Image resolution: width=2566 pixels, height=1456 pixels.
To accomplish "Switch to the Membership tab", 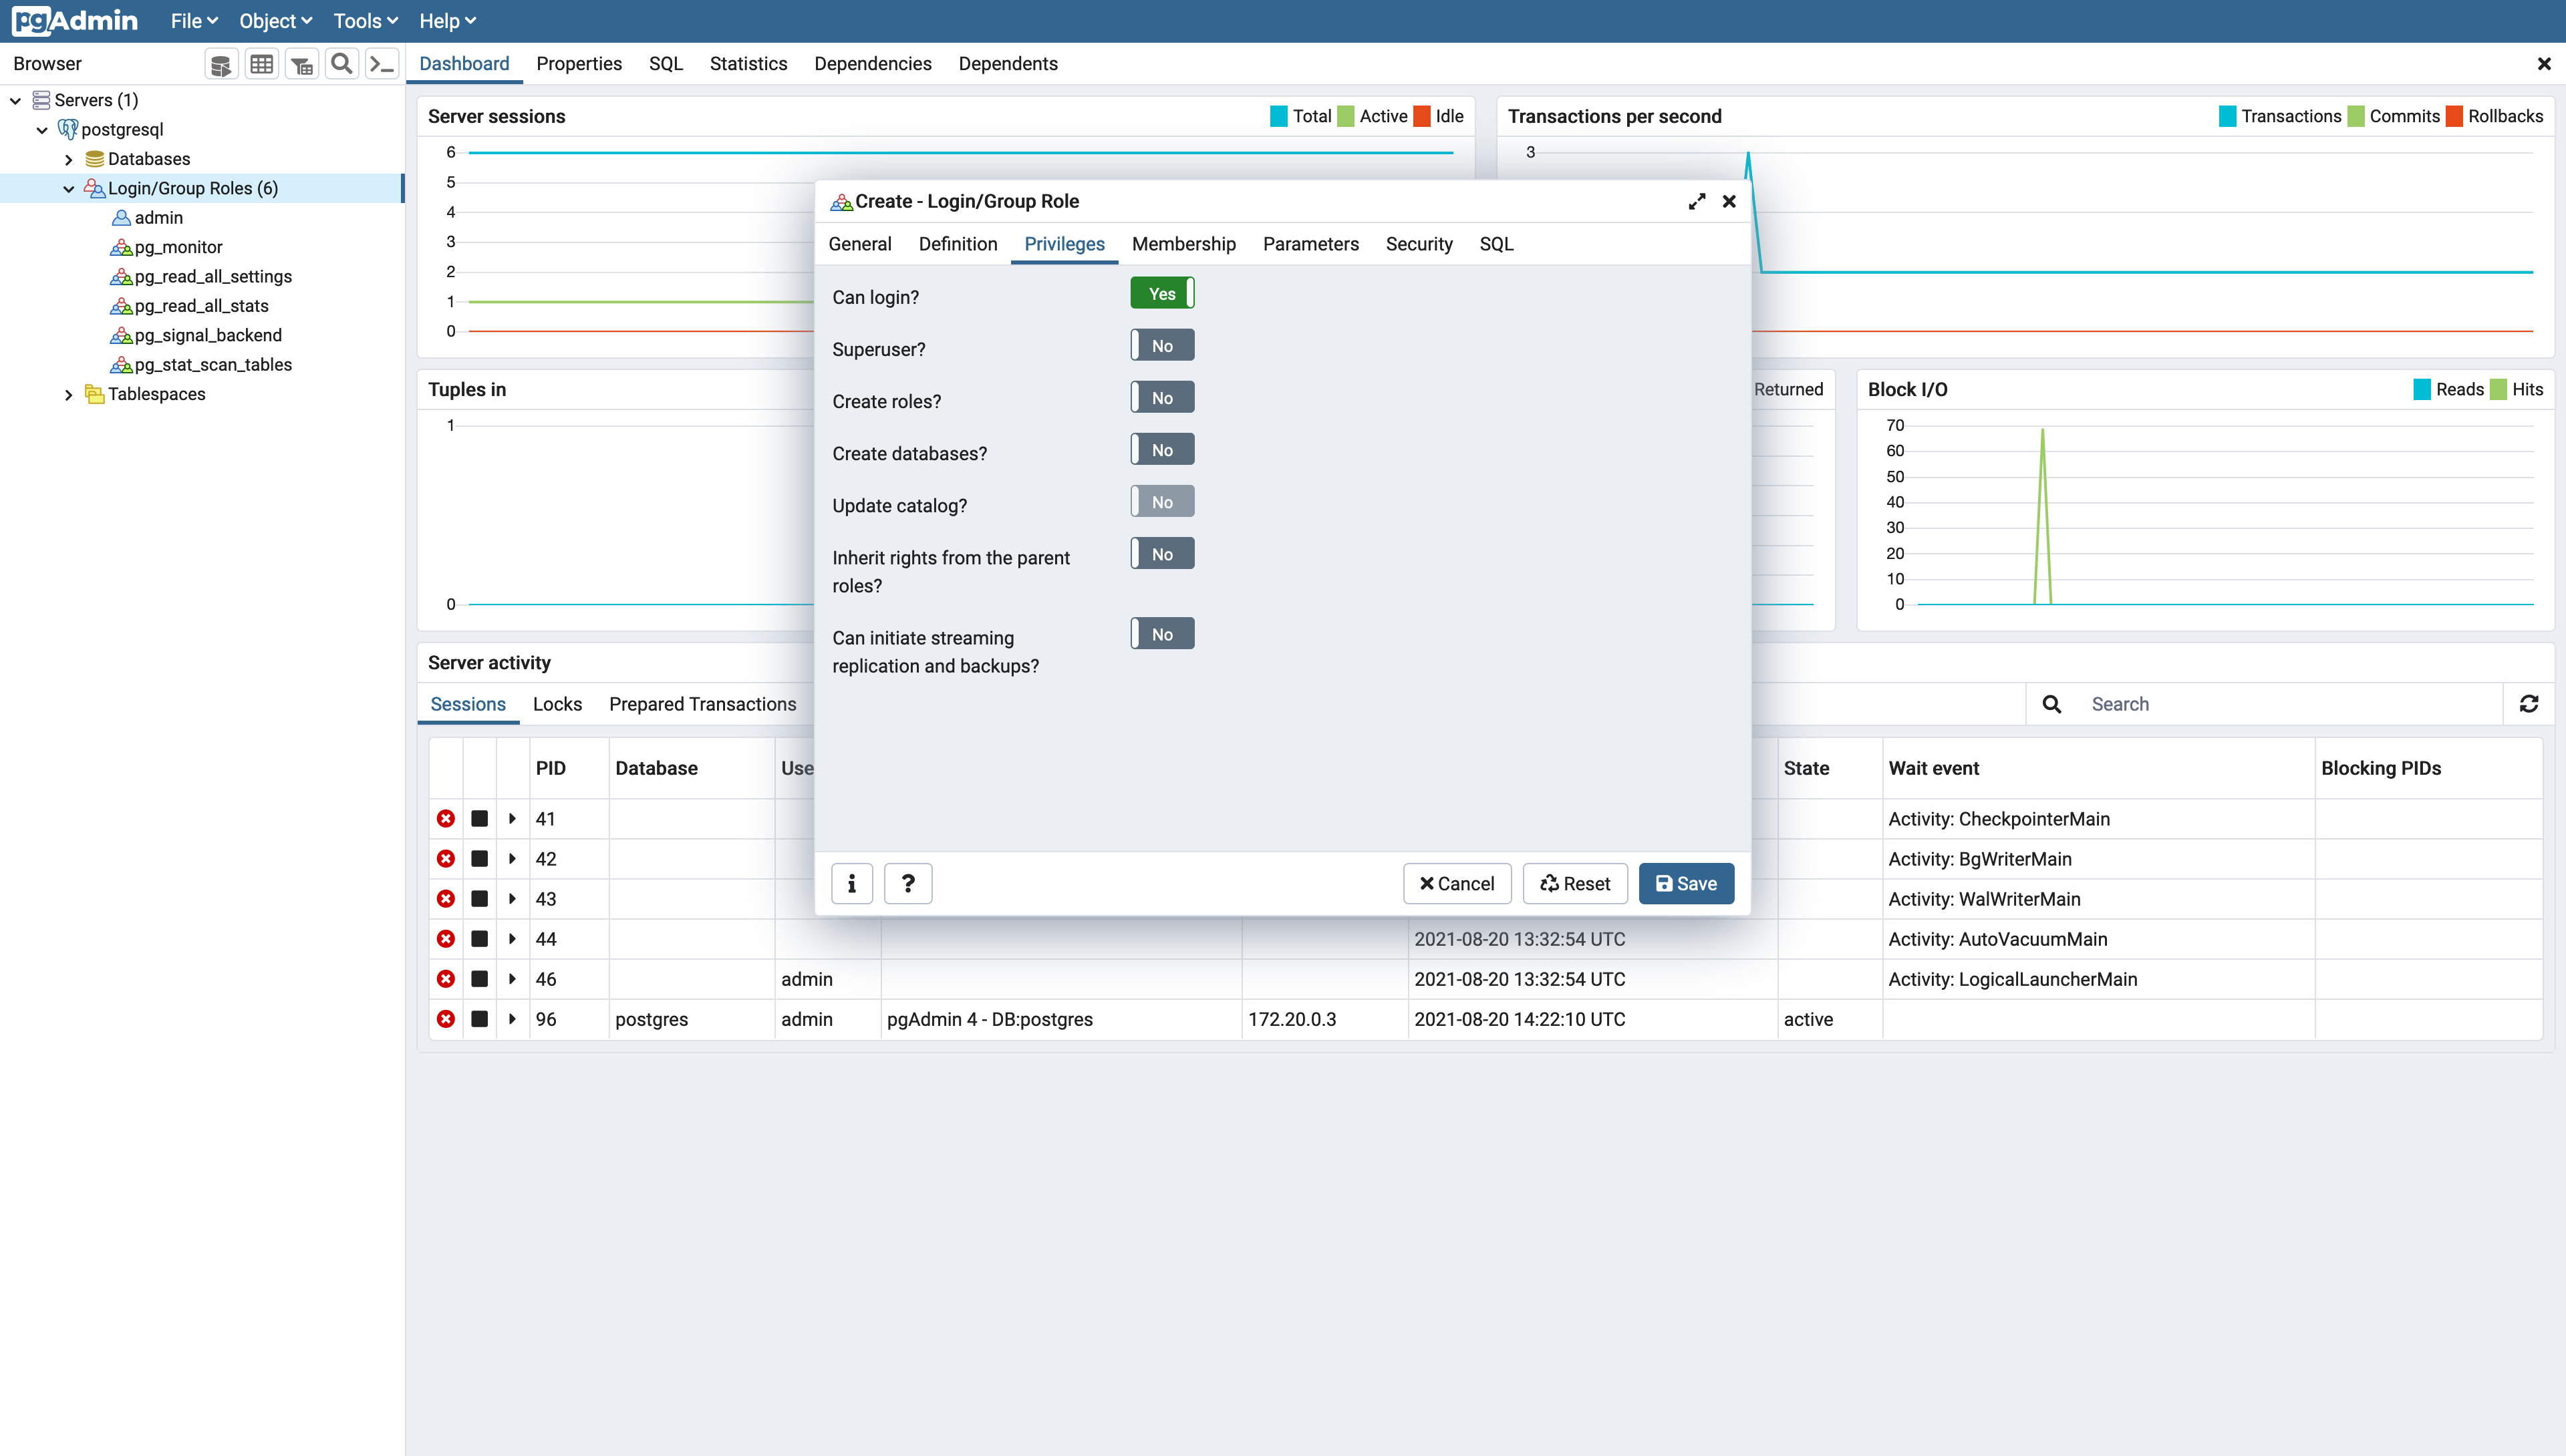I will 1183,244.
